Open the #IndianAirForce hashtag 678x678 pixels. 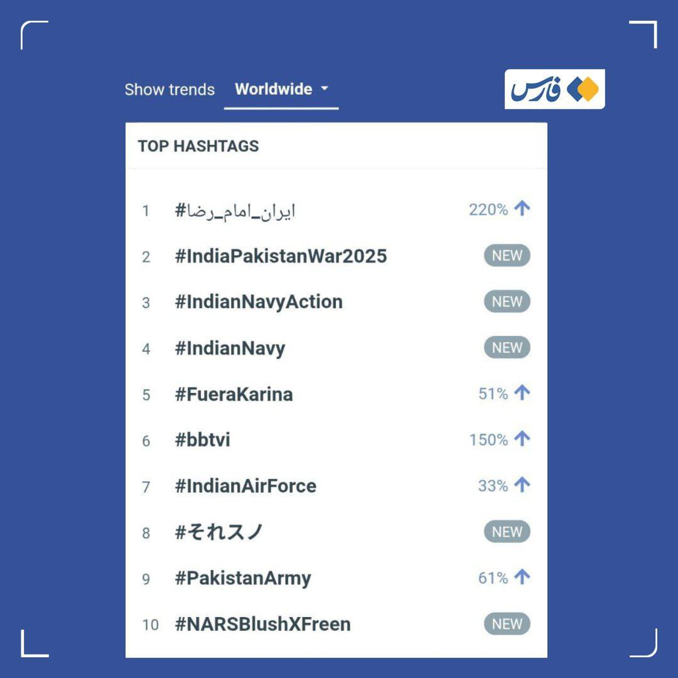tap(245, 486)
